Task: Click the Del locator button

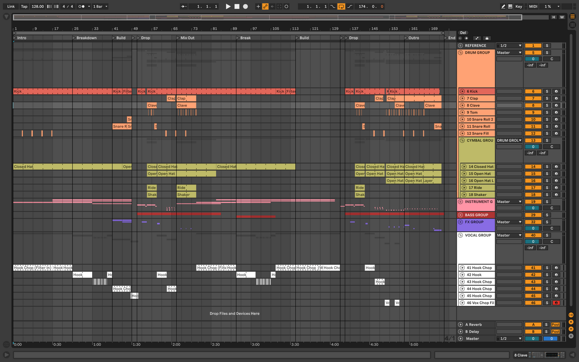Action: (x=463, y=33)
